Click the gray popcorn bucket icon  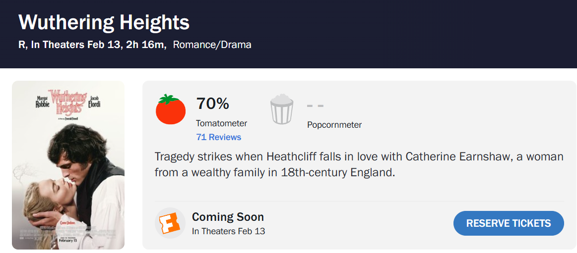282,109
